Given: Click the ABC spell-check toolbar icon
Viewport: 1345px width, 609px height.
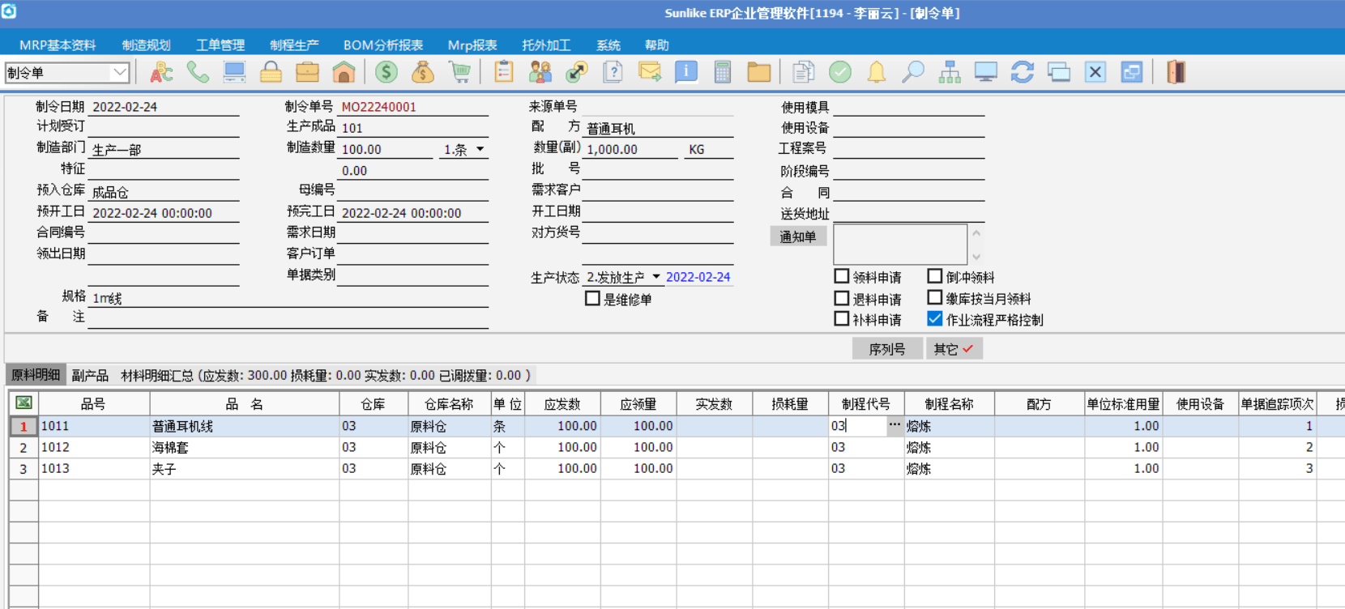Looking at the screenshot, I should click(161, 72).
